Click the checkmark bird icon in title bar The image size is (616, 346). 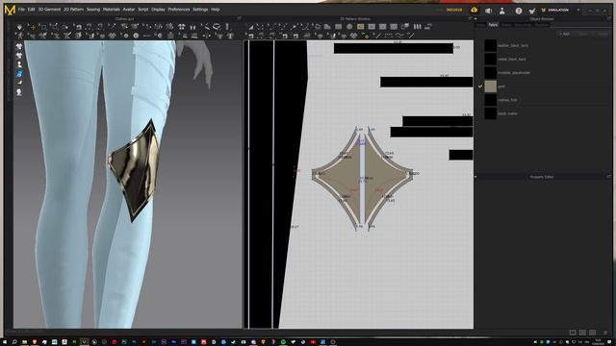pyautogui.click(x=532, y=11)
